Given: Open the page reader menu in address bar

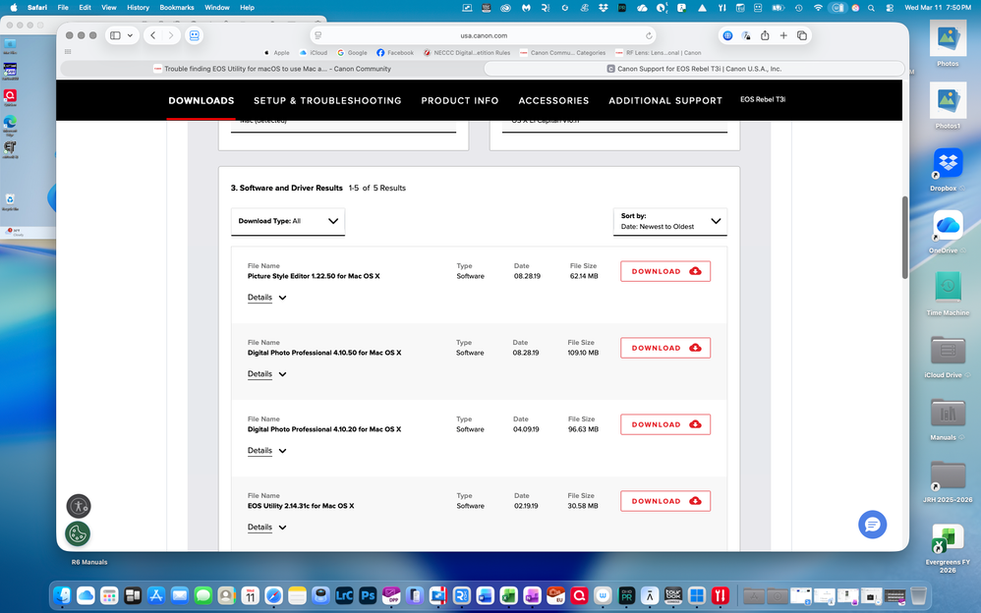Looking at the screenshot, I should (317, 35).
